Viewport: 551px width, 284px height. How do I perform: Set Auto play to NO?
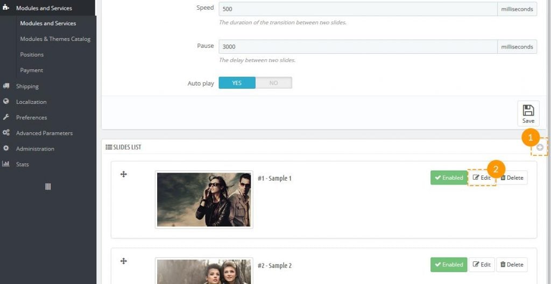(x=273, y=83)
